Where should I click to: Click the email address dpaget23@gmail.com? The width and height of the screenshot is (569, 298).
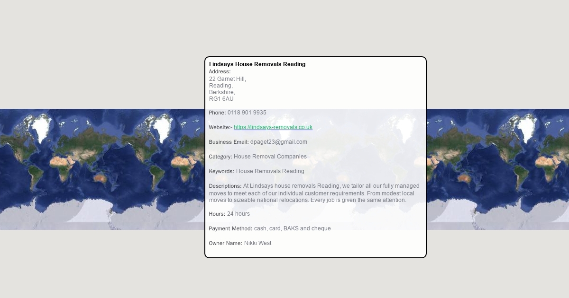point(278,142)
